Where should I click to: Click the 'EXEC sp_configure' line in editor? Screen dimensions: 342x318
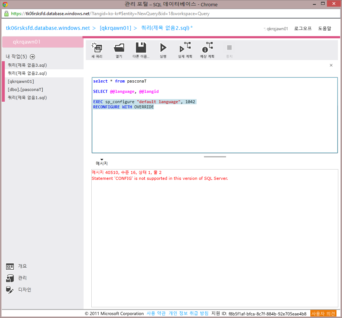[144, 102]
